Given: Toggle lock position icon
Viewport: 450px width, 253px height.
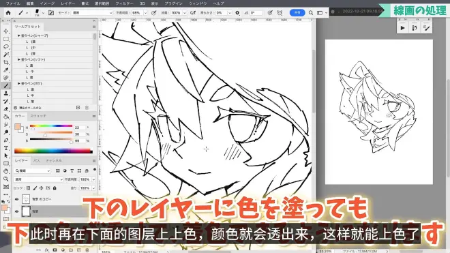Looking at the screenshot, I should point(42,188).
